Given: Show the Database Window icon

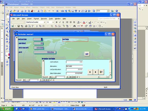Looking at the screenshot, I should [90, 26].
